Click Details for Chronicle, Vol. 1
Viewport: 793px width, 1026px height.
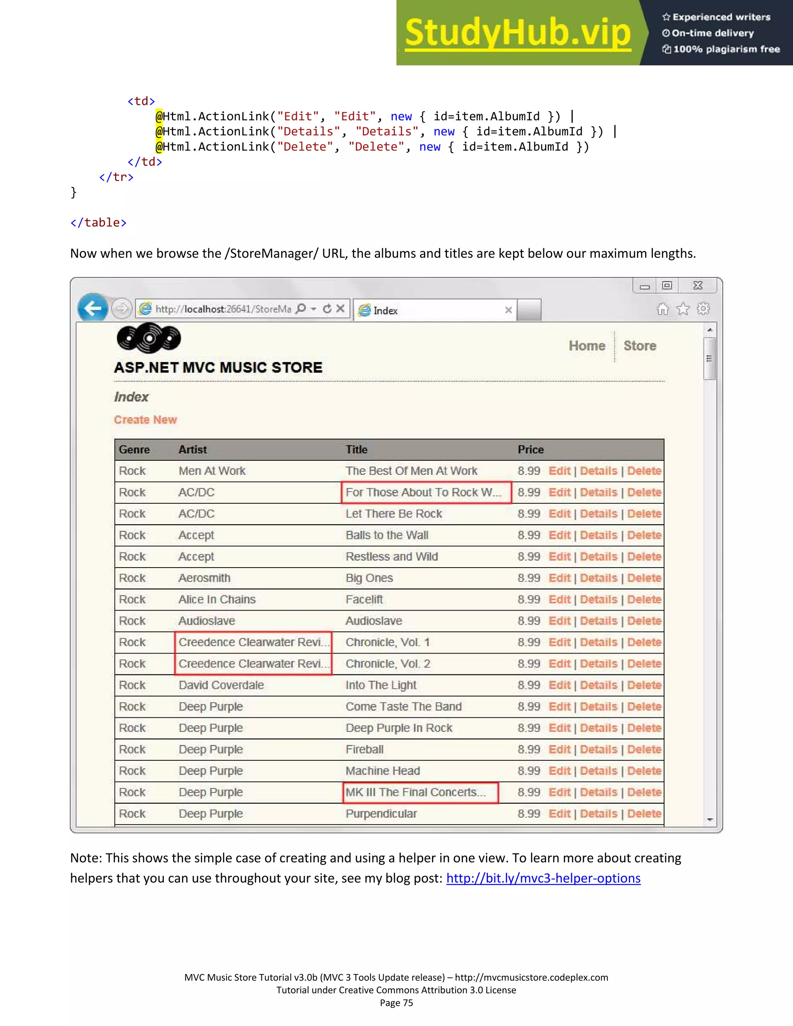[599, 642]
